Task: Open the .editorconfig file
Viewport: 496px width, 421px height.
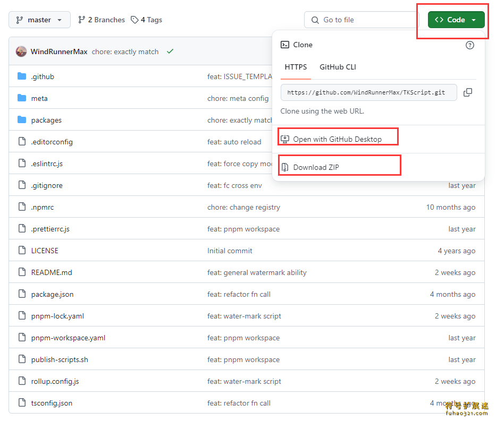Action: [52, 142]
